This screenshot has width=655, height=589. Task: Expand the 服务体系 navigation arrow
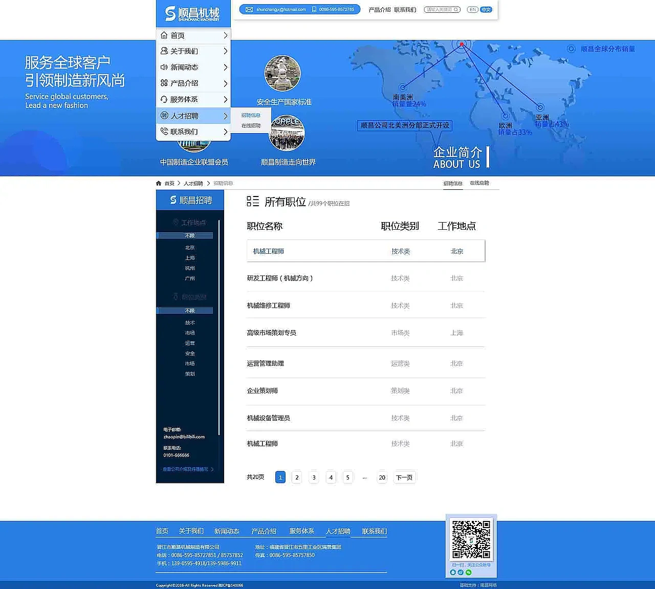(226, 99)
